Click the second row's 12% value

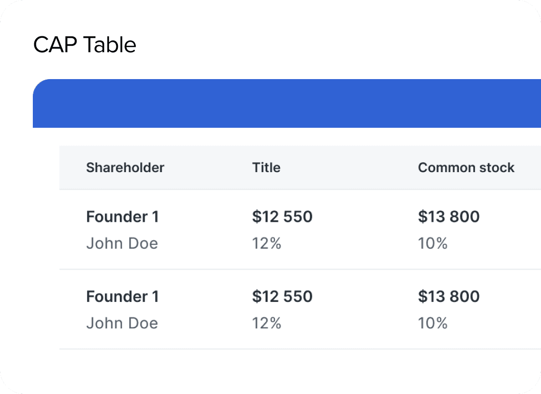click(267, 323)
